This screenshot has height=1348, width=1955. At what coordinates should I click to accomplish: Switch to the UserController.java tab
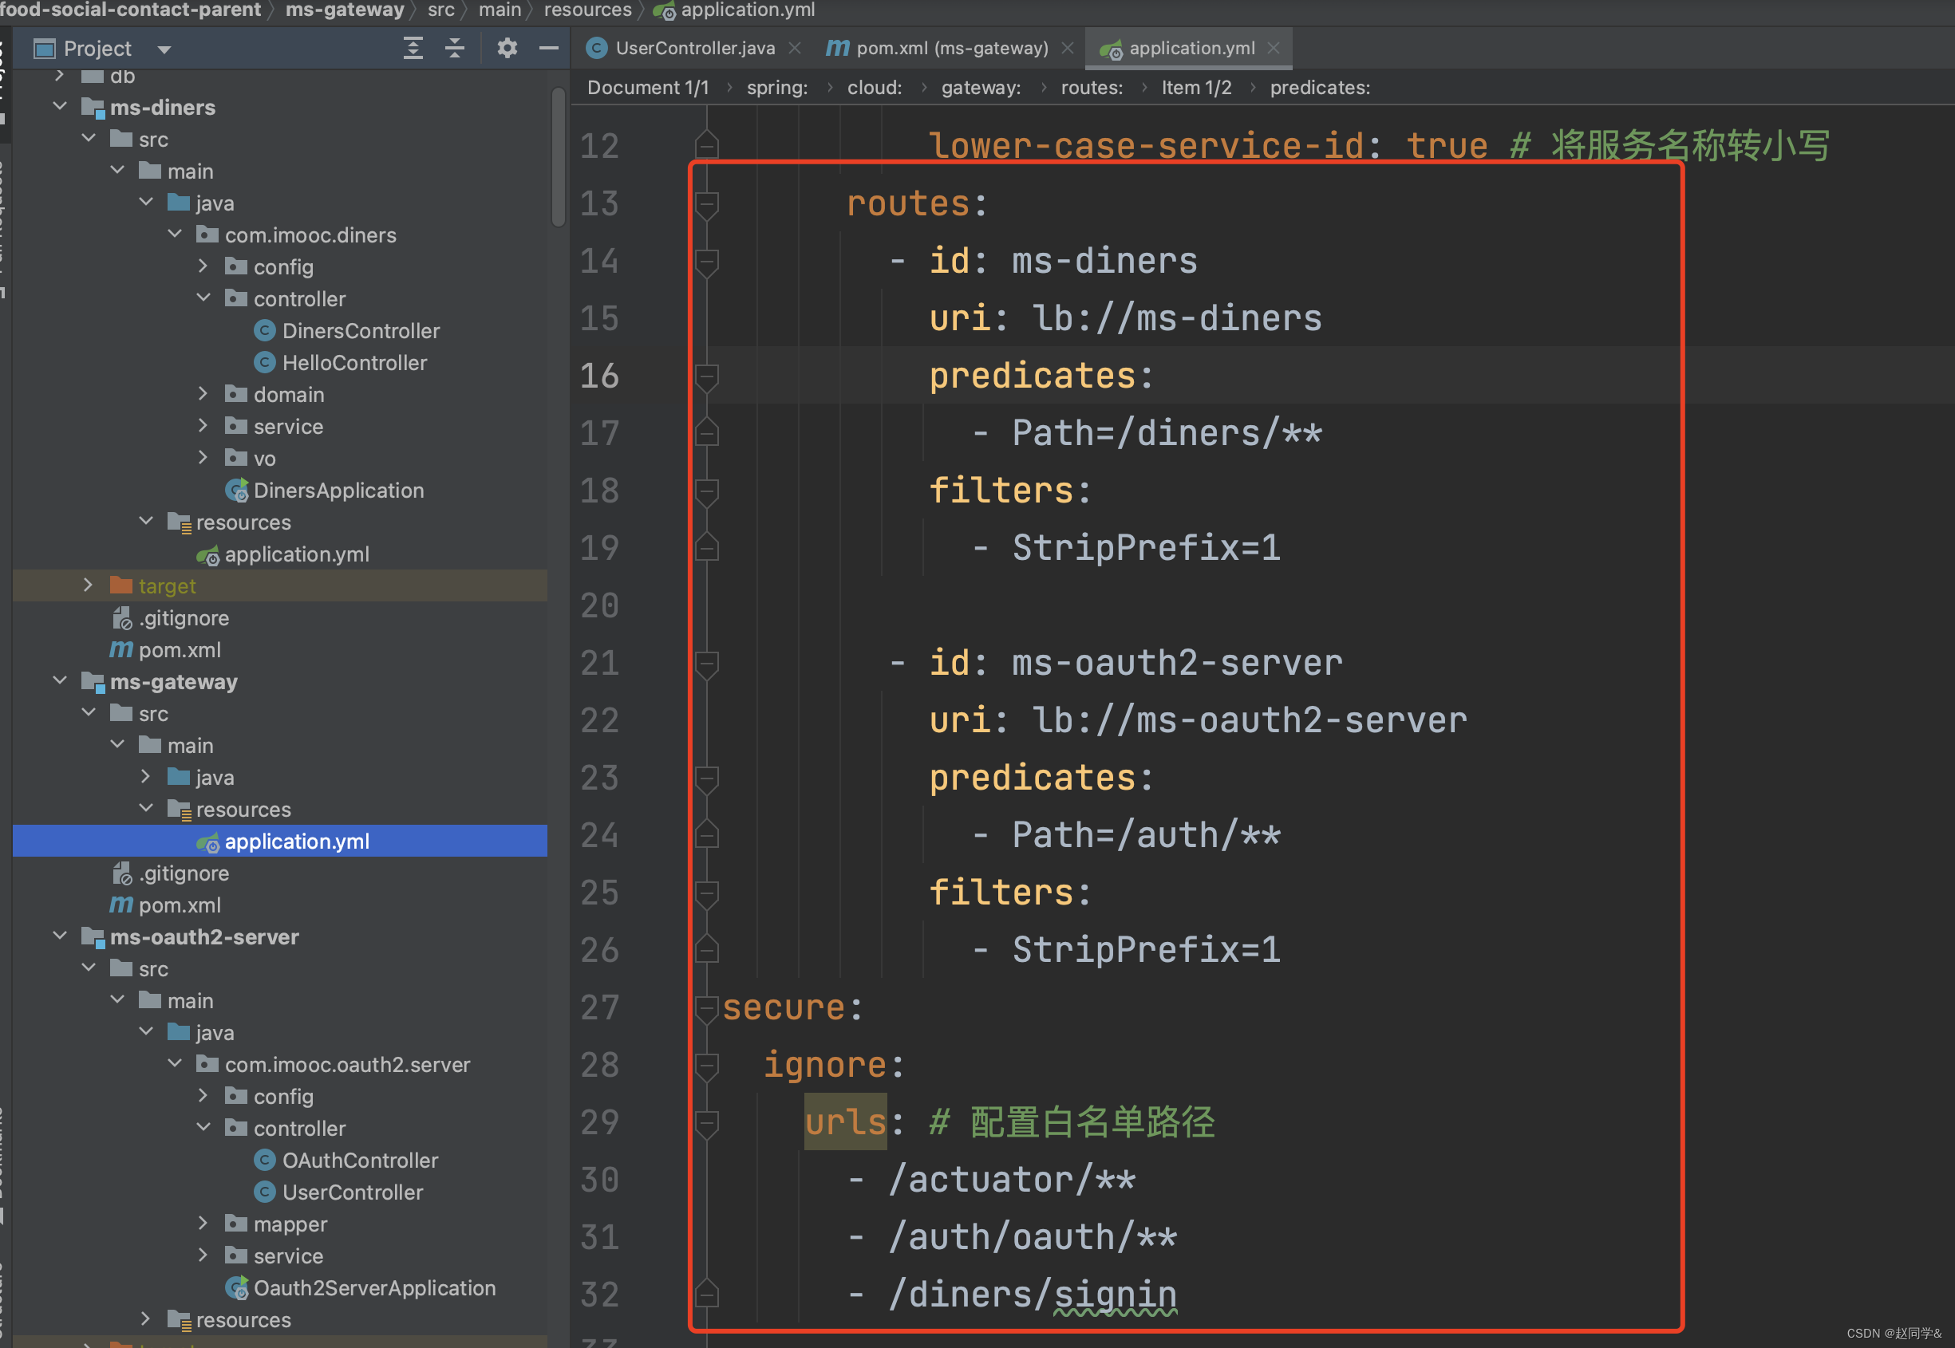(x=694, y=48)
